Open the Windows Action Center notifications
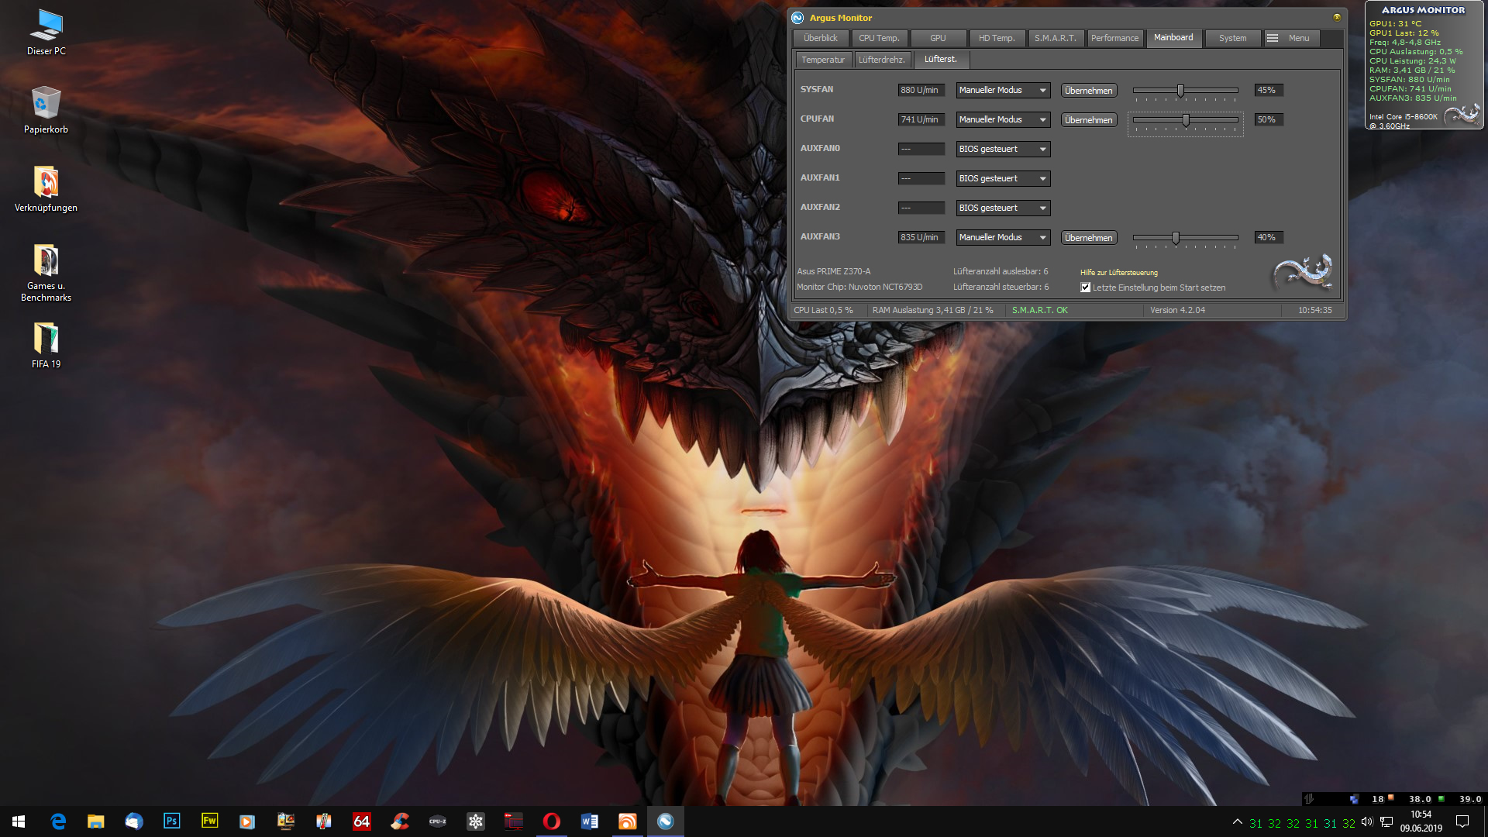The image size is (1488, 837). 1462,821
